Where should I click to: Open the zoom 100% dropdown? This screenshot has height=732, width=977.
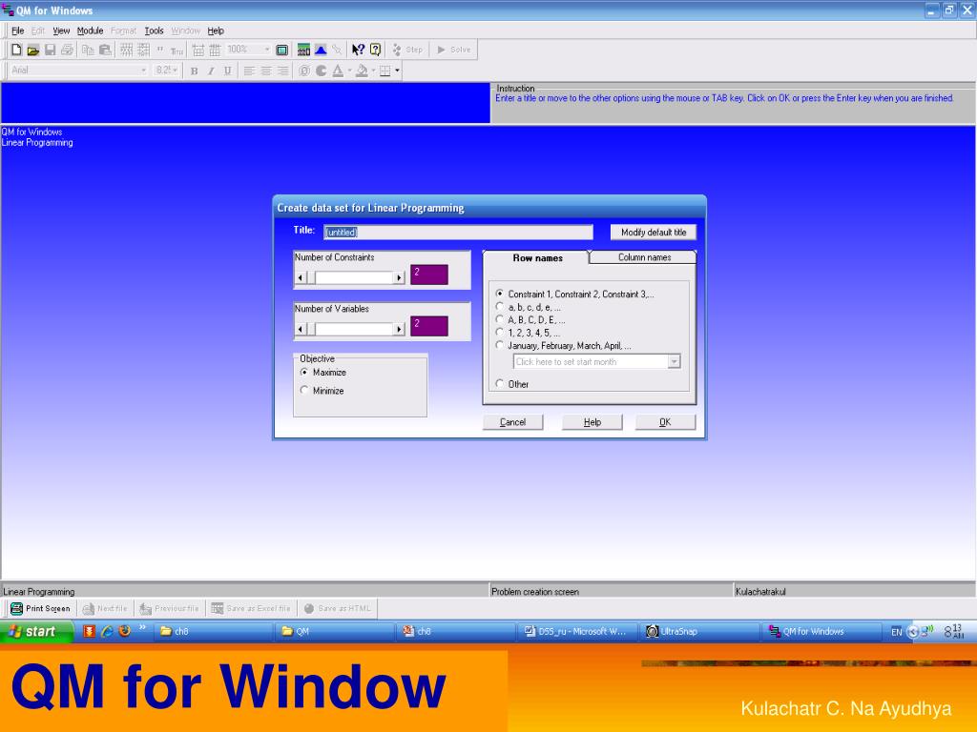click(267, 50)
